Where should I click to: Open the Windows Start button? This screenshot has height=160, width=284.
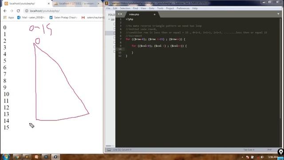point(6,157)
